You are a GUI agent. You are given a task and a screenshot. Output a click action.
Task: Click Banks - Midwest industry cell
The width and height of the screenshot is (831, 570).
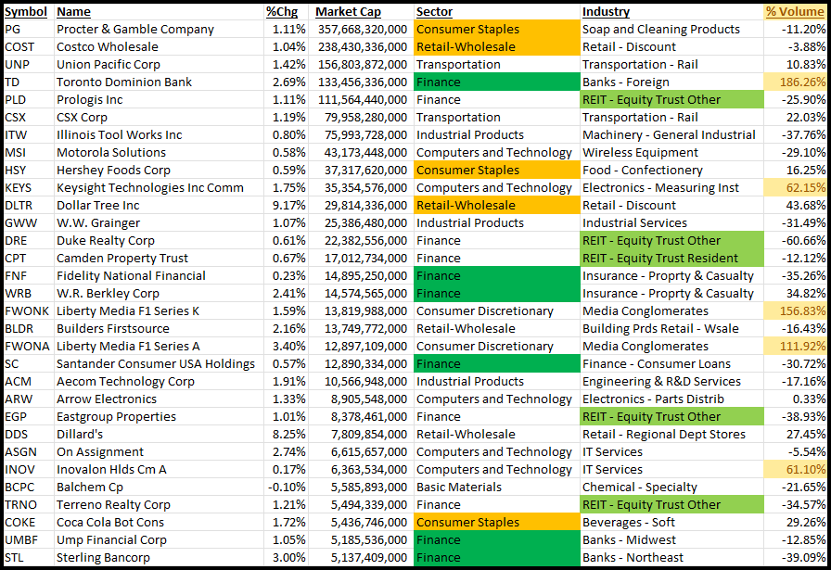672,539
